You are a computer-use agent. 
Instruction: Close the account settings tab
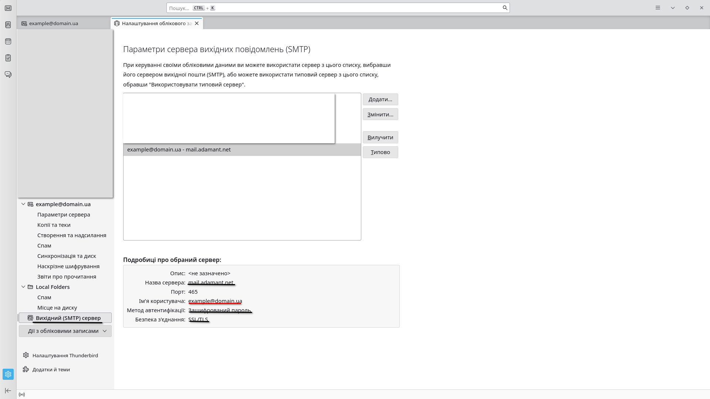pyautogui.click(x=197, y=23)
